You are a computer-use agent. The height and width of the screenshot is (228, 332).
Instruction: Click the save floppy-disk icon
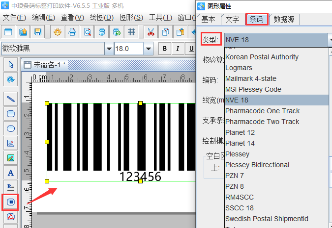coord(38,32)
